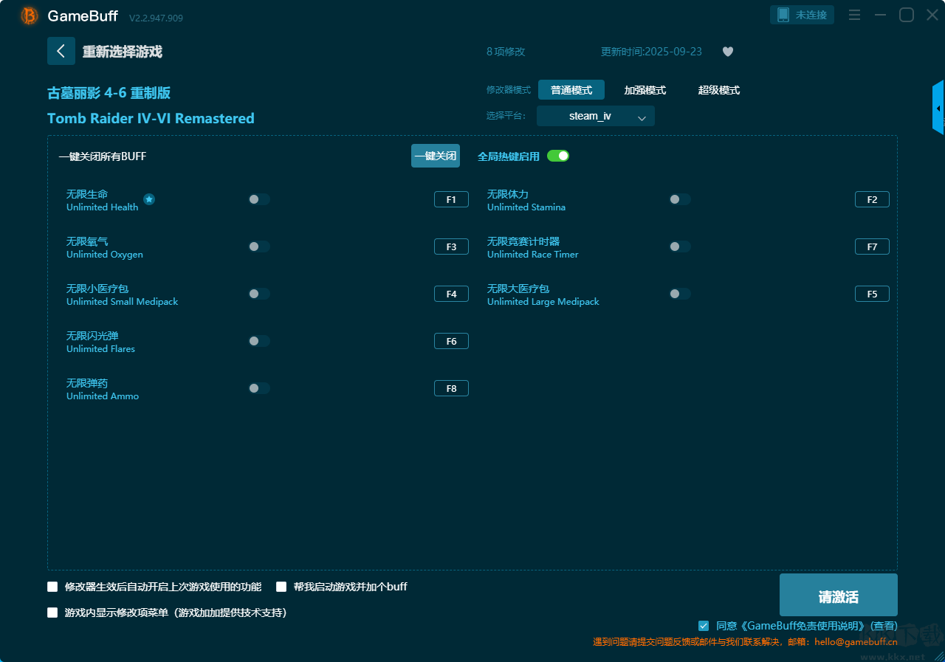Click the Unlimited Large Medipack label

pyautogui.click(x=543, y=302)
